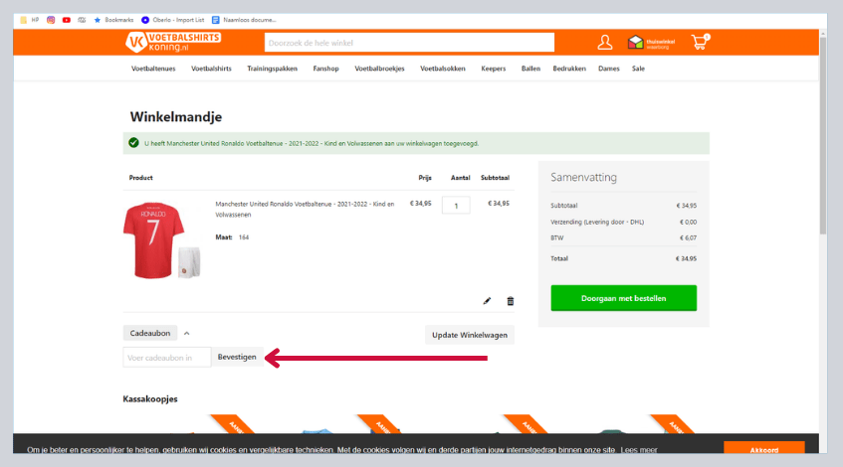The width and height of the screenshot is (843, 467).
Task: Confirm gift card with Bevestigen button
Action: (238, 357)
